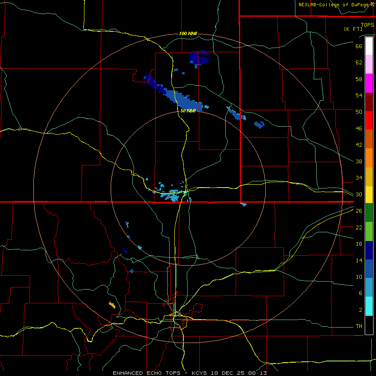
Task: Click the gold echo blob in the southwest
Action: click(112, 305)
